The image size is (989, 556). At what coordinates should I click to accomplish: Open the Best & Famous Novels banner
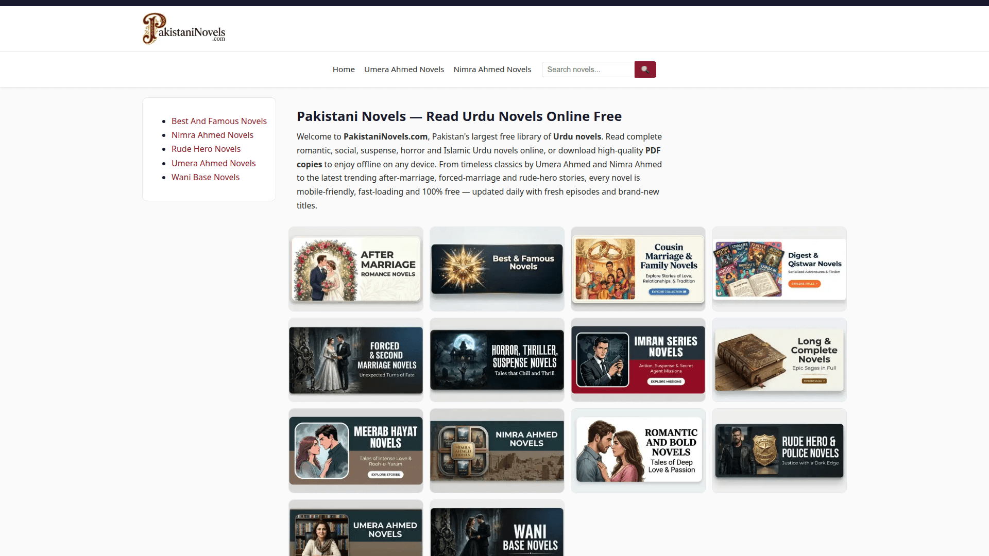click(x=497, y=269)
